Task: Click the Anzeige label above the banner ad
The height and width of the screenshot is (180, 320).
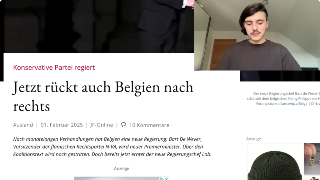Action: [122, 168]
